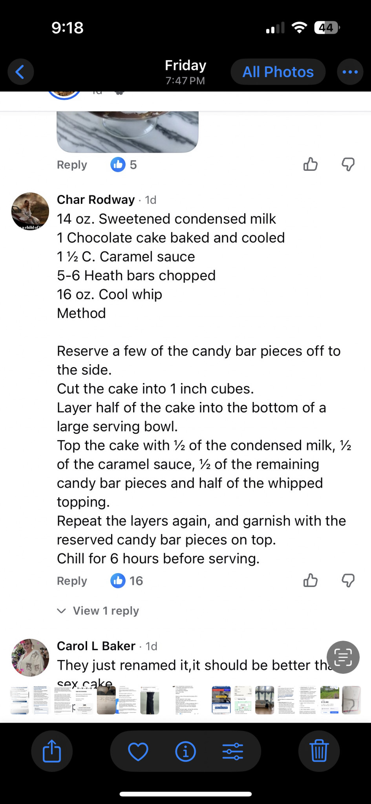Reply to Char Rodway's comment

(72, 581)
